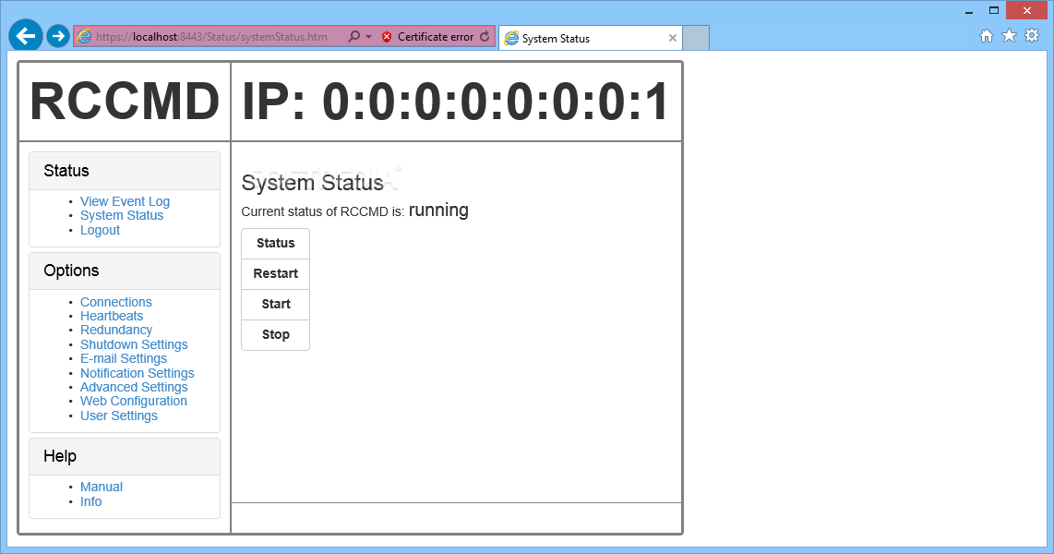
Task: Open the browser Home icon
Action: (x=986, y=36)
